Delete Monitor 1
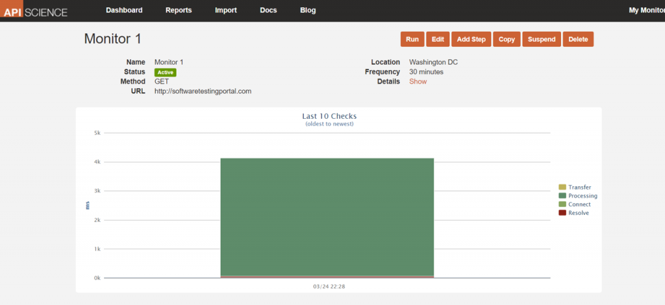The image size is (665, 305). tap(578, 40)
